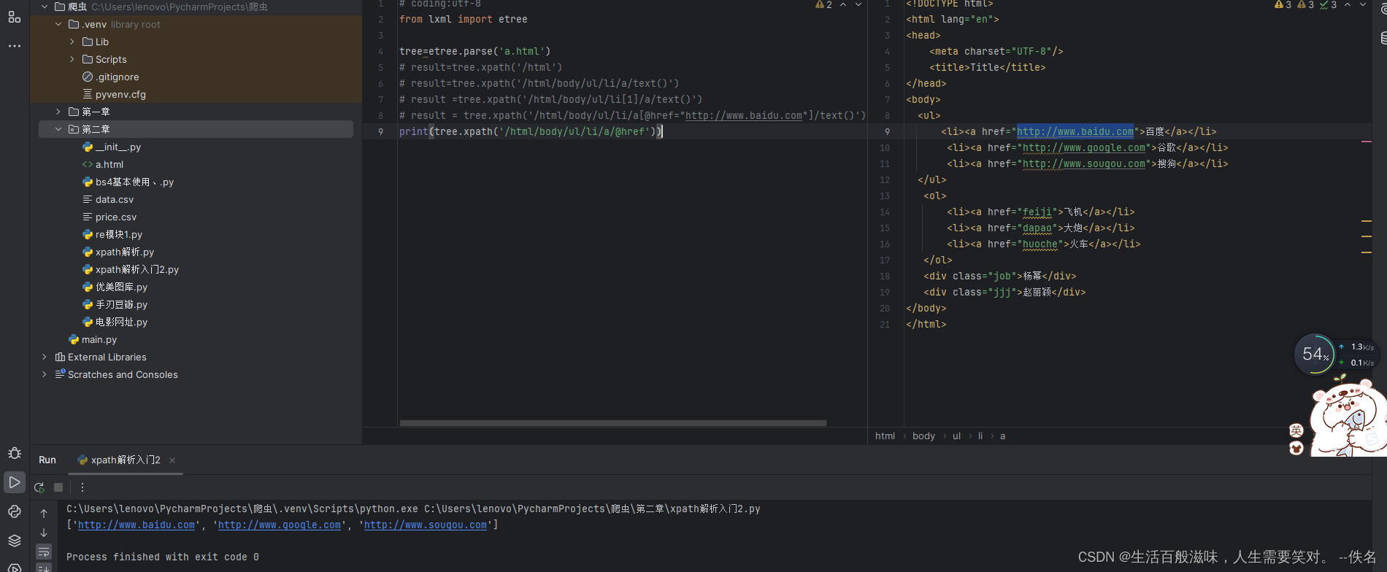This screenshot has width=1387, height=572.
Task: Select re模块1.py in project tree
Action: coord(112,234)
